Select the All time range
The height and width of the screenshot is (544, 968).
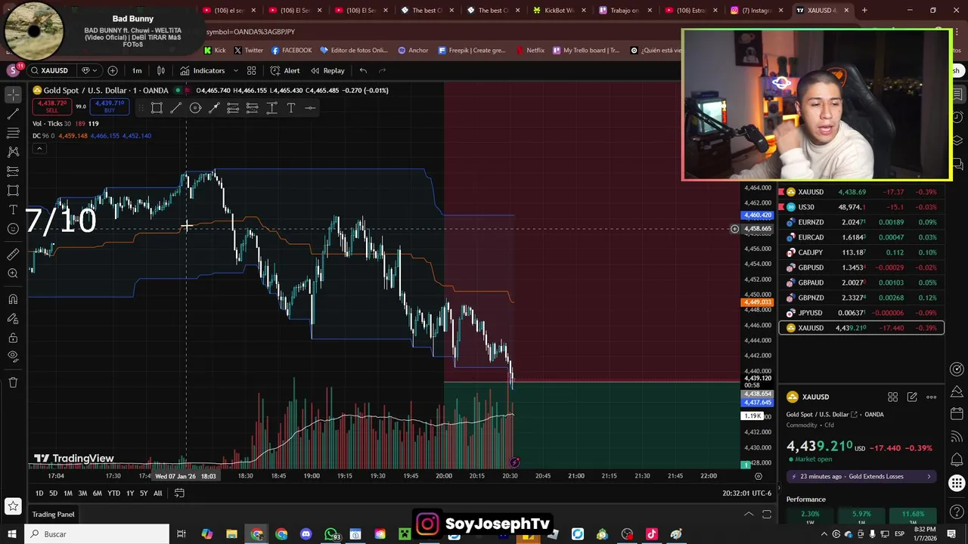point(157,493)
